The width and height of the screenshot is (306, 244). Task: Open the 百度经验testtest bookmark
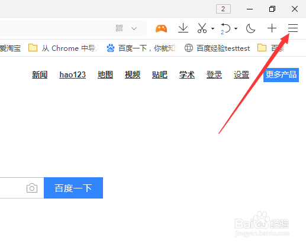217,48
